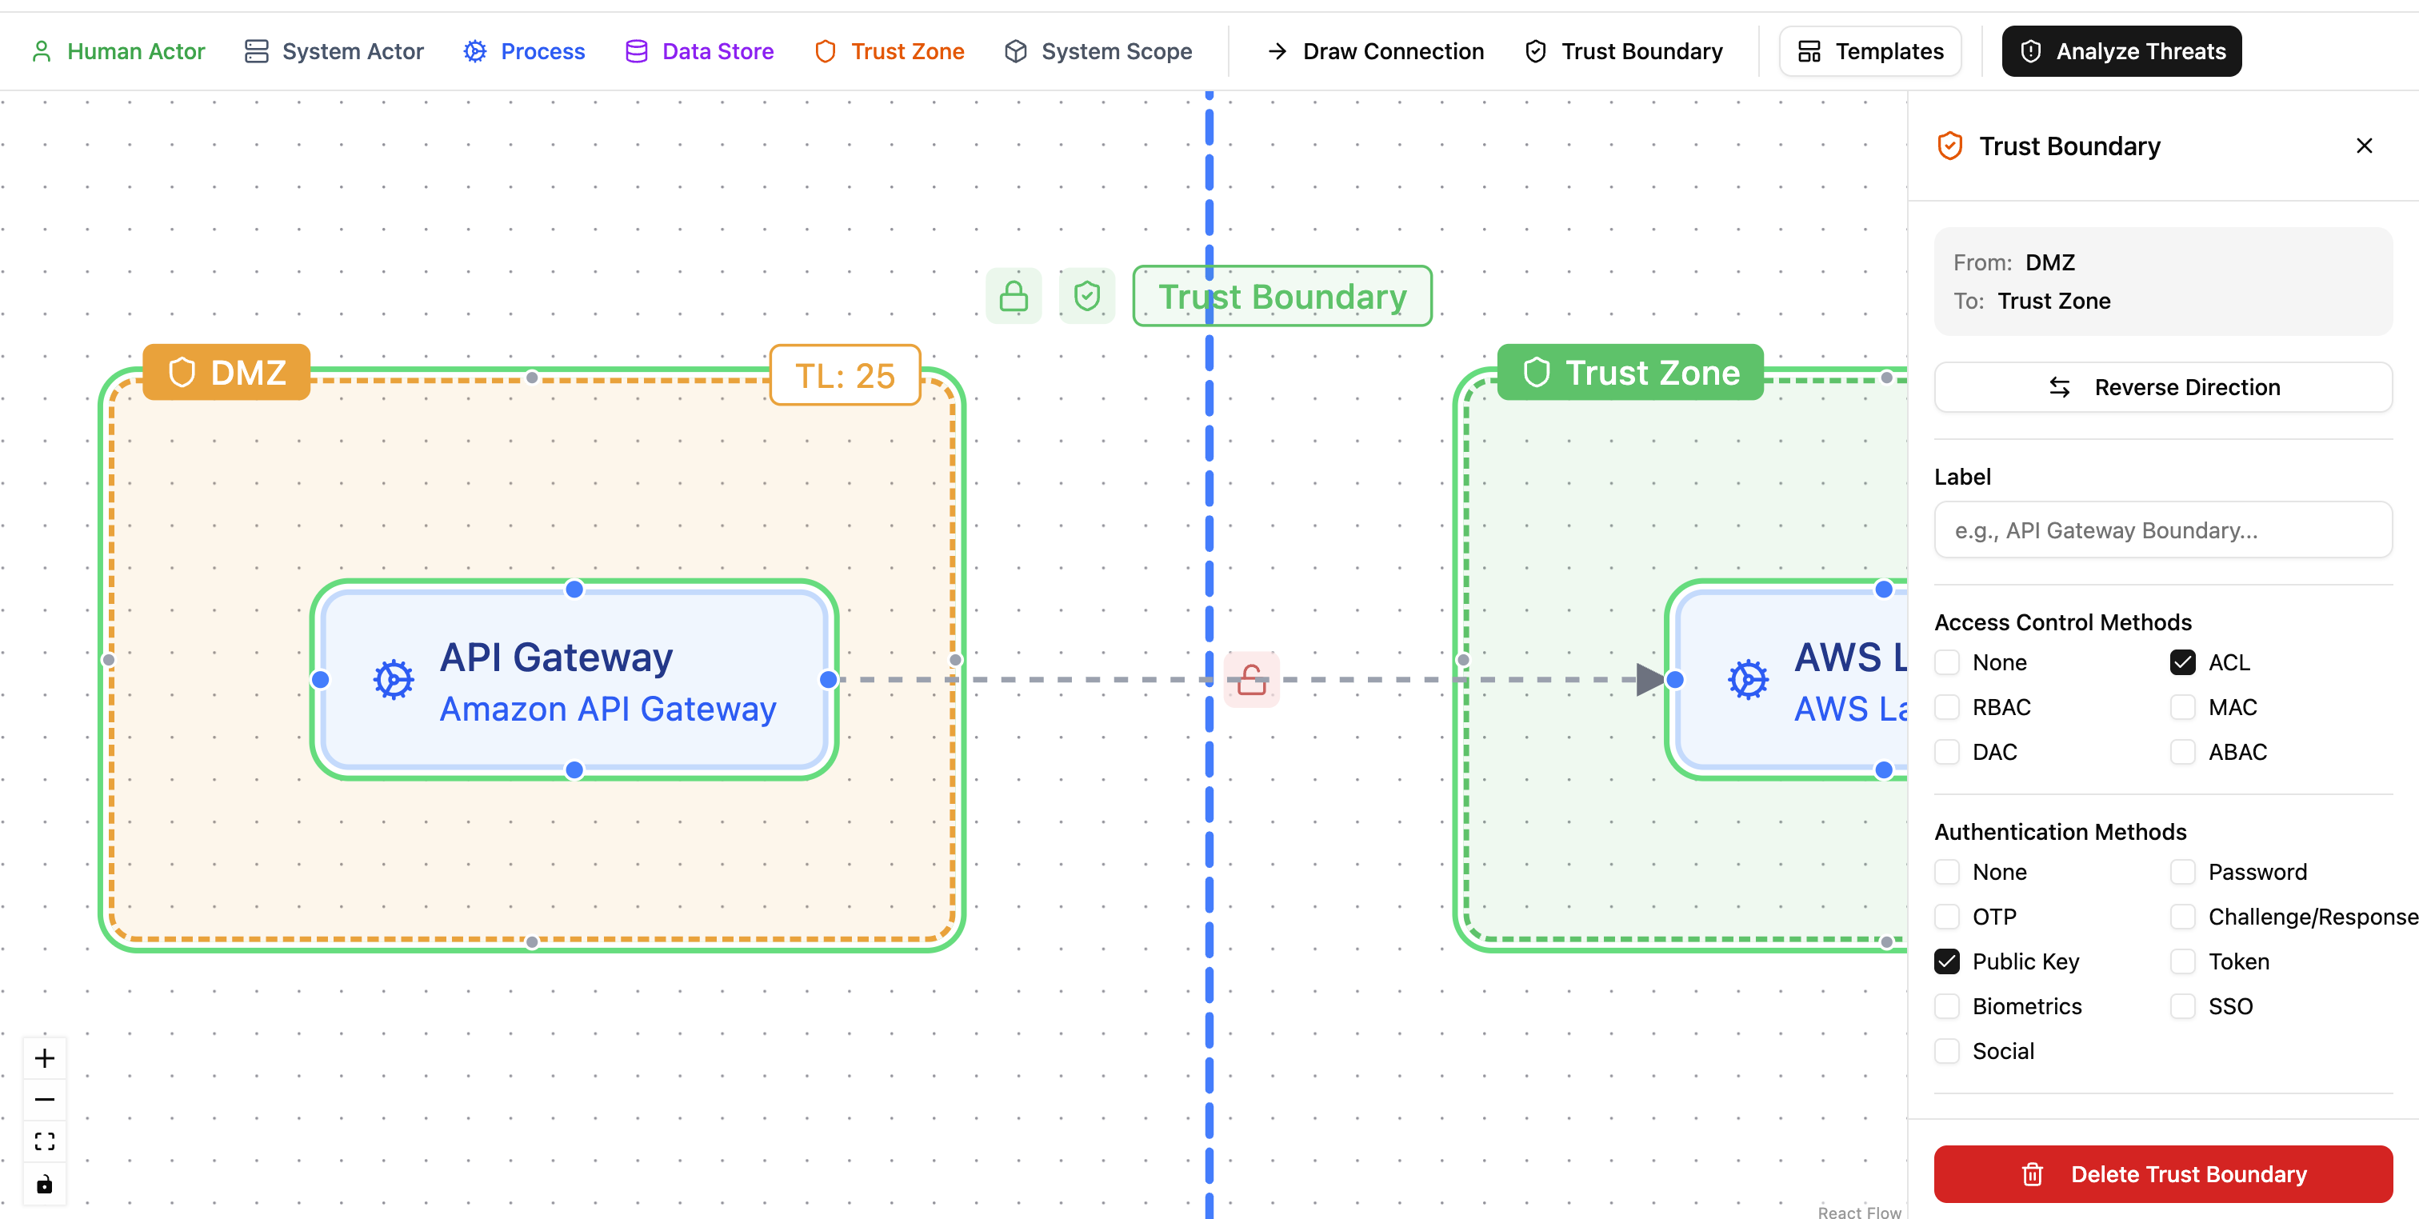Activate Draw Connection mode

coord(1375,50)
